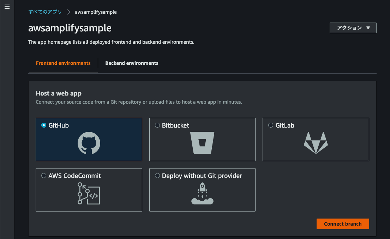Click the GitLab fox logo
Screen dimensions: 390x239
point(316,143)
